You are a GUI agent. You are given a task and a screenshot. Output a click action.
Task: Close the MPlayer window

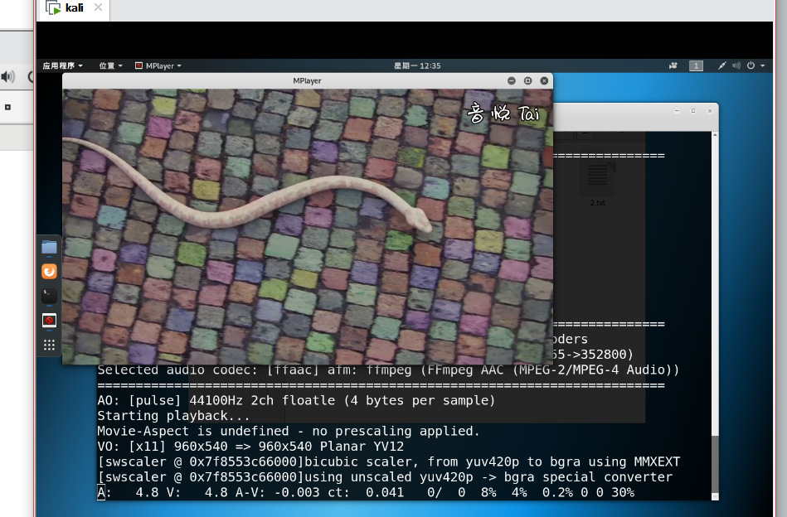pos(544,80)
